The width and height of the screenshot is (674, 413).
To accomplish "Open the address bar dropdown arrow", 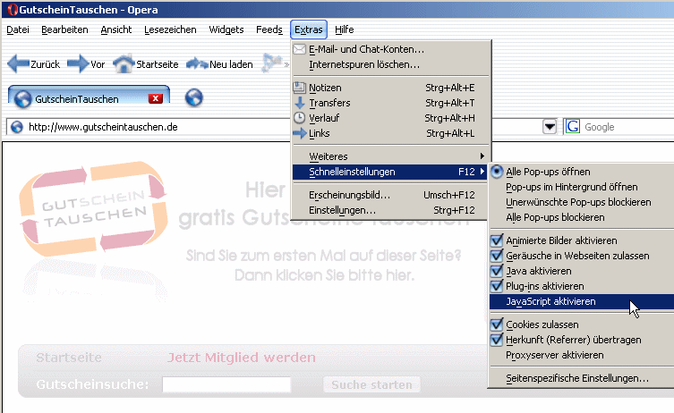I will click(550, 127).
